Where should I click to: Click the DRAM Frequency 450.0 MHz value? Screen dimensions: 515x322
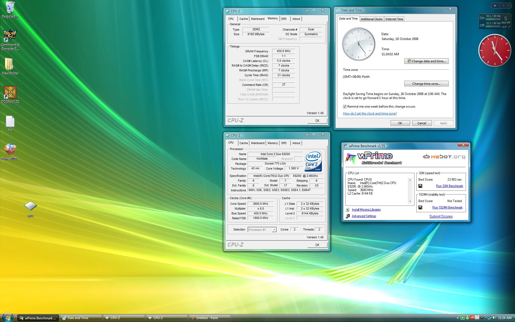point(284,51)
